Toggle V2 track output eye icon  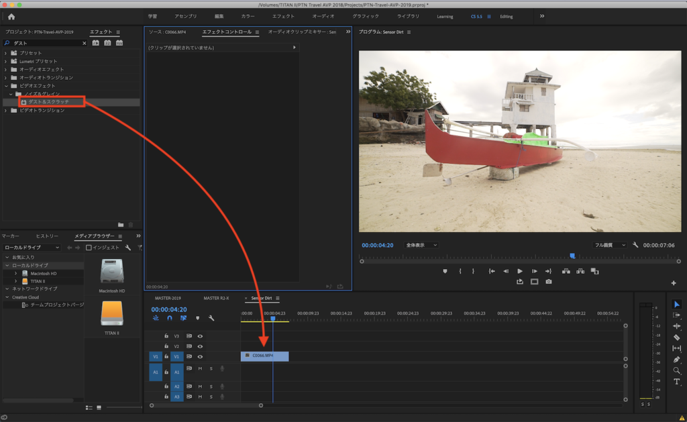(200, 346)
